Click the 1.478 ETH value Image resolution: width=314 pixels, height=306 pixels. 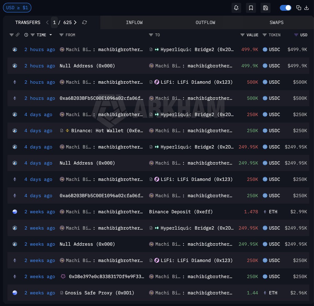(251, 212)
